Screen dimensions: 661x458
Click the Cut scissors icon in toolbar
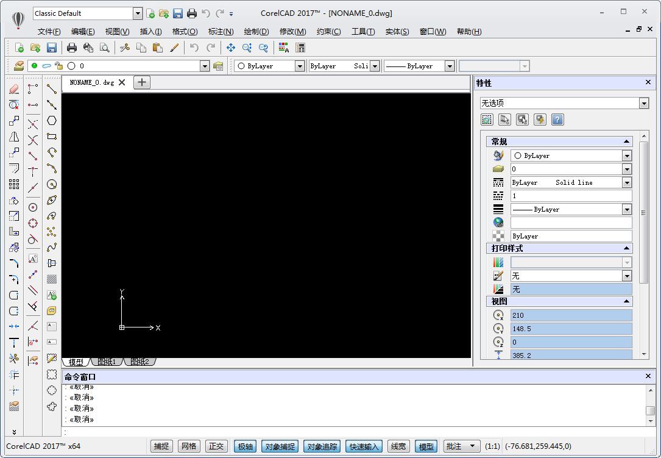(x=125, y=48)
